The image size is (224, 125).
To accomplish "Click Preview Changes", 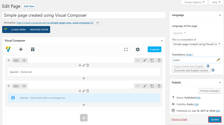I will 210,91.
